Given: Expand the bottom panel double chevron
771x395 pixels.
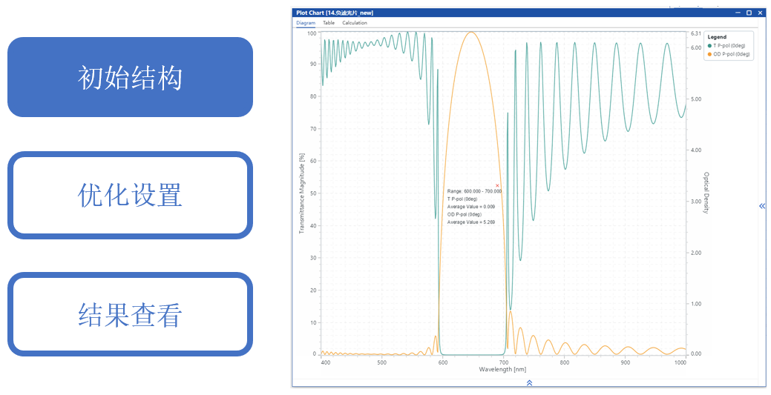Looking at the screenshot, I should pos(529,382).
